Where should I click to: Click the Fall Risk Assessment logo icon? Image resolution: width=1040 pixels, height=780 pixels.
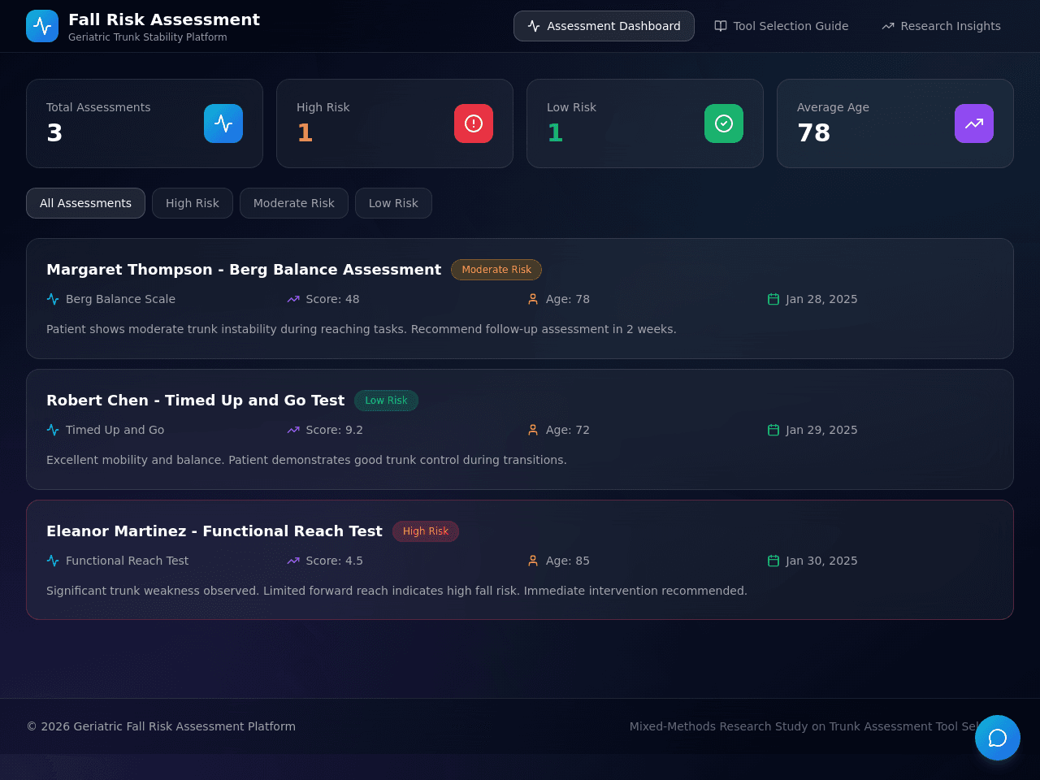(x=42, y=26)
